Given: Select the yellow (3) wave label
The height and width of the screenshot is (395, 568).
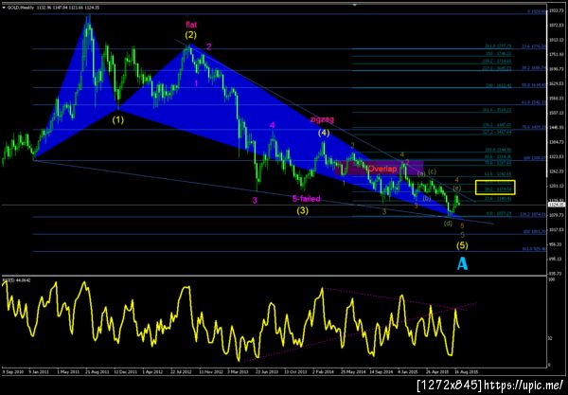Looking at the screenshot, I should [303, 210].
